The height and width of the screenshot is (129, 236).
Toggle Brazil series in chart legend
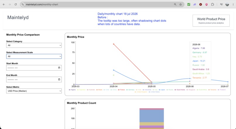pyautogui.click(x=99, y=90)
